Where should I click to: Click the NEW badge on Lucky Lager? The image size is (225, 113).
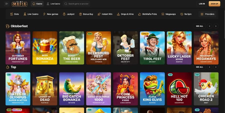point(170,34)
